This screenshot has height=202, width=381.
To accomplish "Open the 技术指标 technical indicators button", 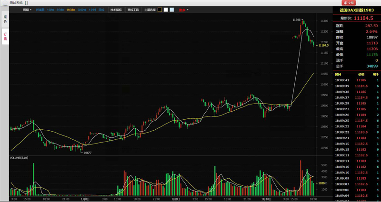I will [116, 10].
